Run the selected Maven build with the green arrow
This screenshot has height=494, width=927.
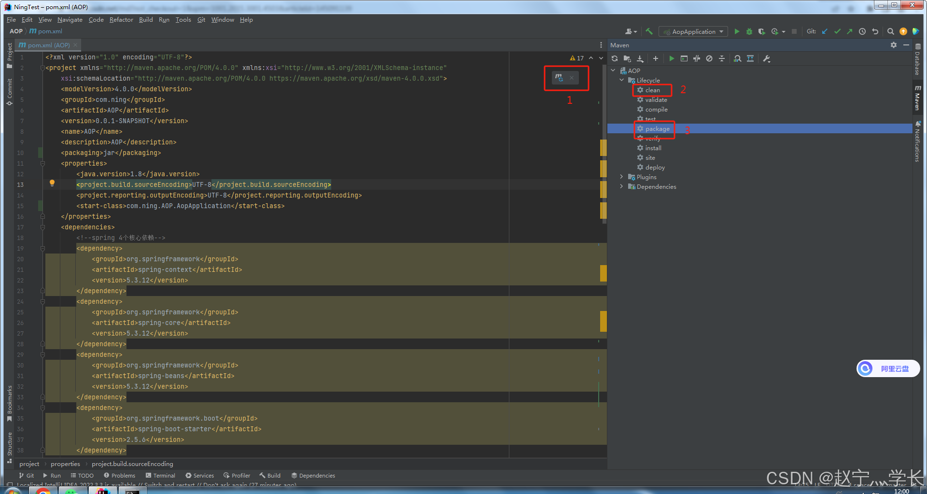click(671, 58)
